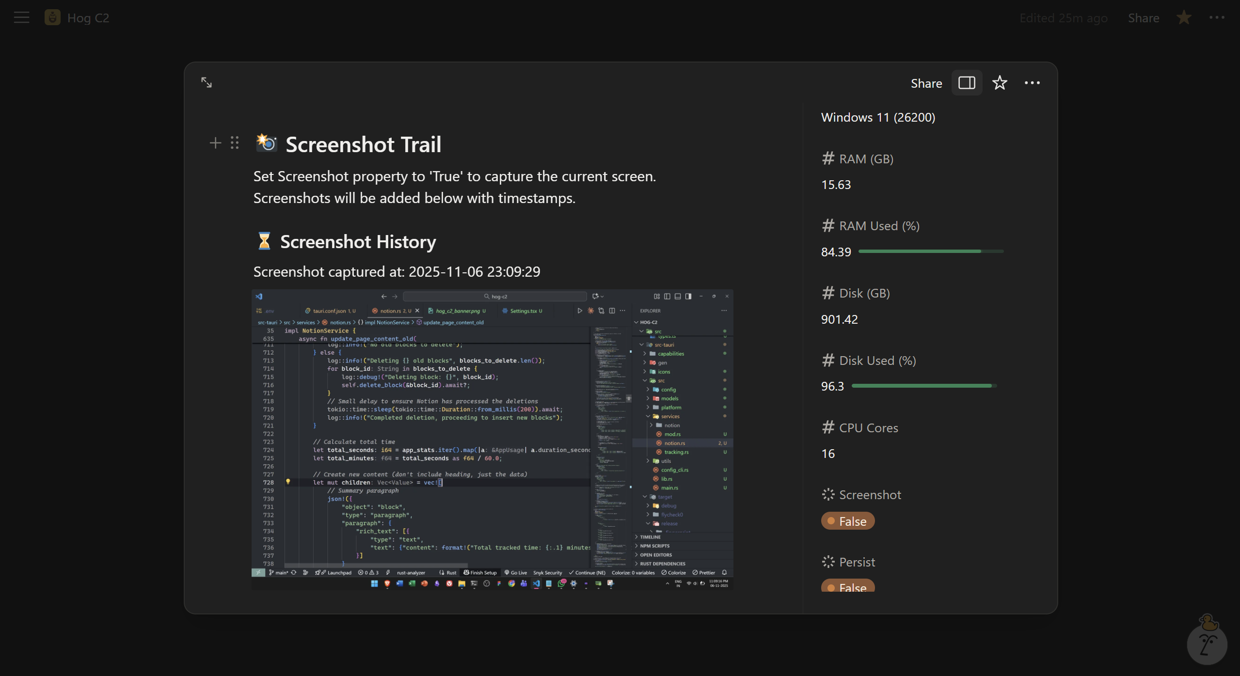Click the RAM Used progress bar
Viewport: 1240px width, 676px height.
pyautogui.click(x=931, y=252)
